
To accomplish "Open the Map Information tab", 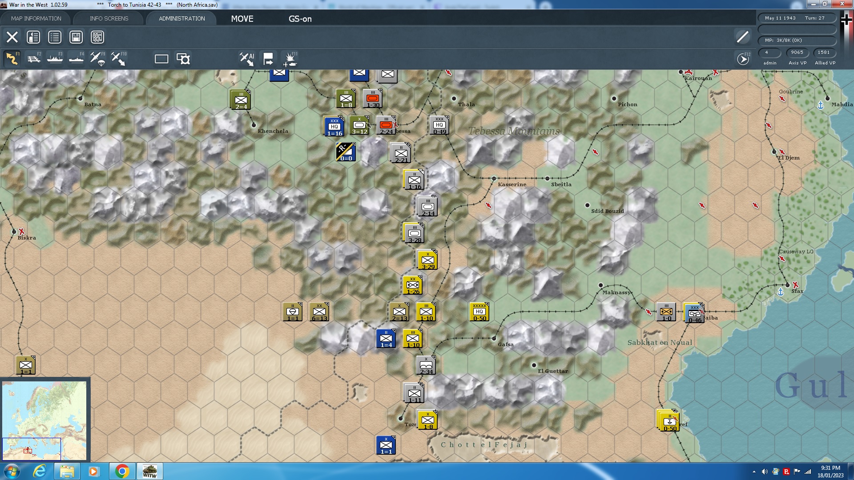I will tap(36, 18).
